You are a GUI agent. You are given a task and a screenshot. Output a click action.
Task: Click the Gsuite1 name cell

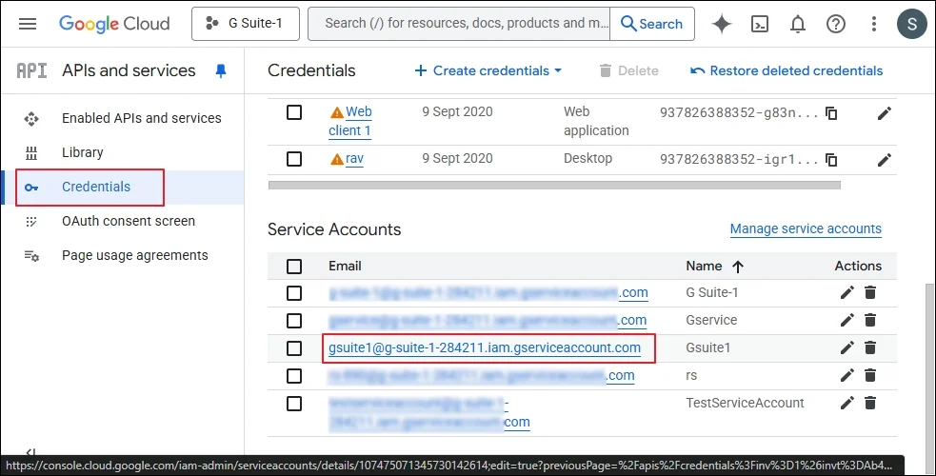click(x=708, y=347)
